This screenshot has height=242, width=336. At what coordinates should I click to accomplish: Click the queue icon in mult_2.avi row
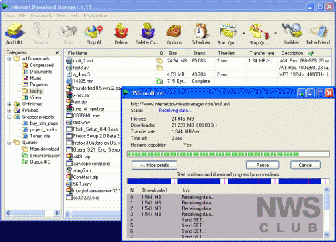159,61
